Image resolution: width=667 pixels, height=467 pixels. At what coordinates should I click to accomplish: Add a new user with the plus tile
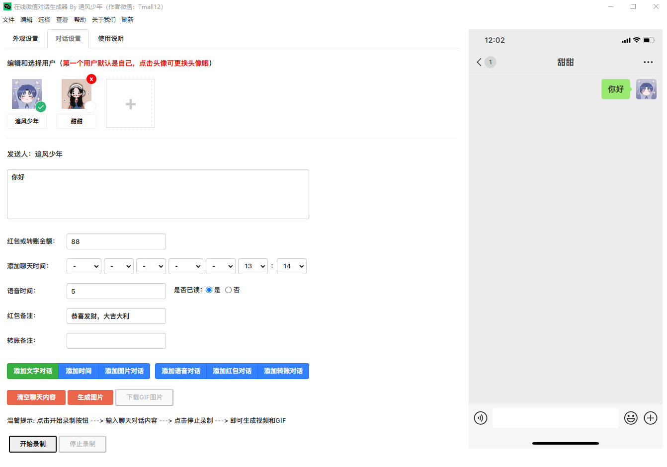(x=130, y=103)
